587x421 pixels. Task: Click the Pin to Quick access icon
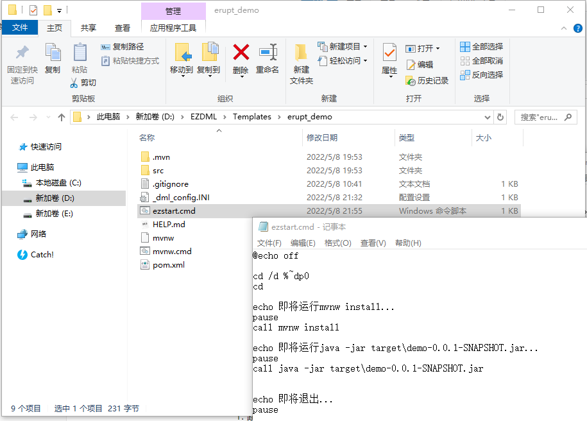[x=22, y=53]
